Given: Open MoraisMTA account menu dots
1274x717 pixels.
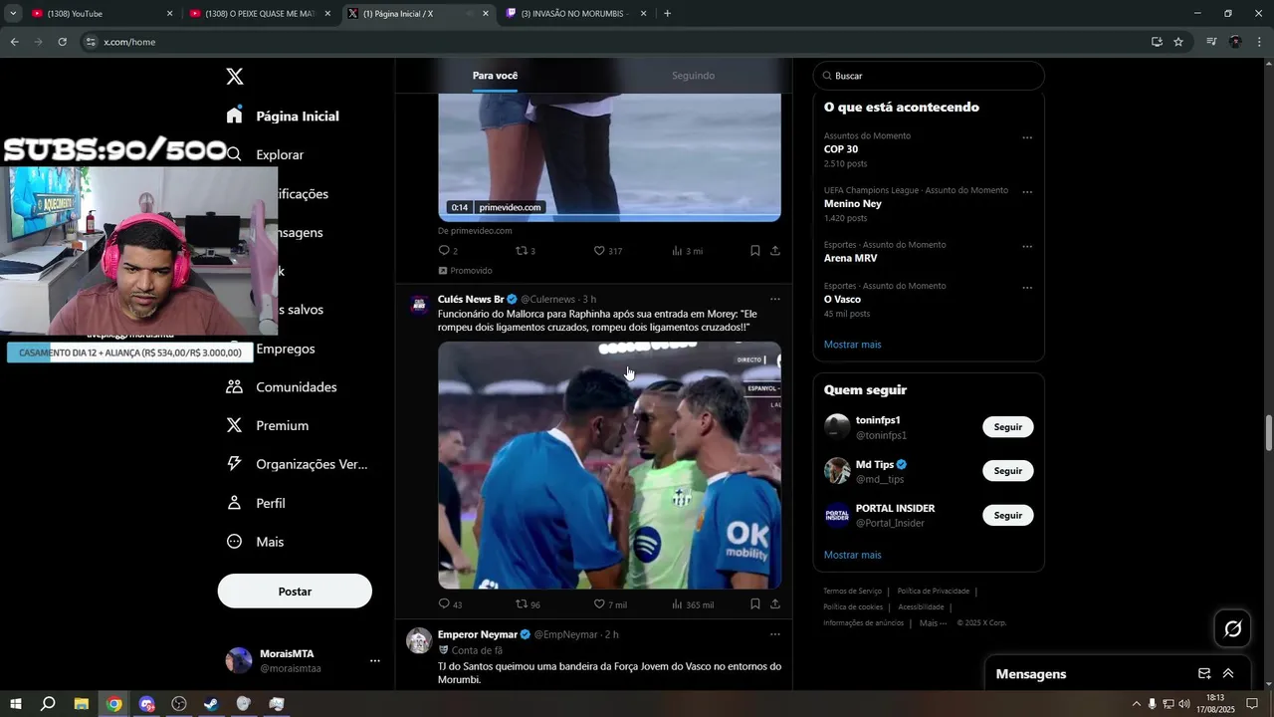Looking at the screenshot, I should coord(375,660).
